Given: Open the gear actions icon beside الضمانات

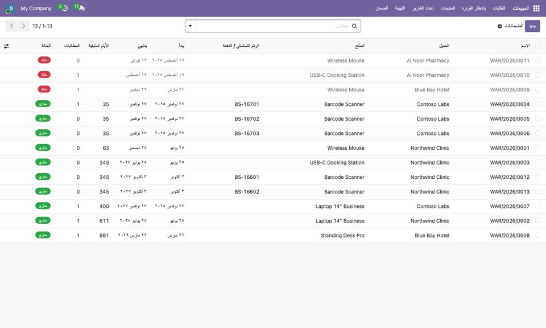Looking at the screenshot, I should click(x=500, y=26).
